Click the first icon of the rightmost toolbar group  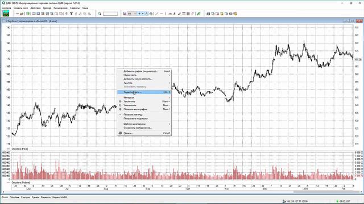coord(208,14)
